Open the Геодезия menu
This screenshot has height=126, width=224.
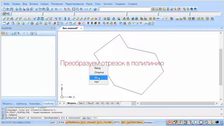coord(120,4)
